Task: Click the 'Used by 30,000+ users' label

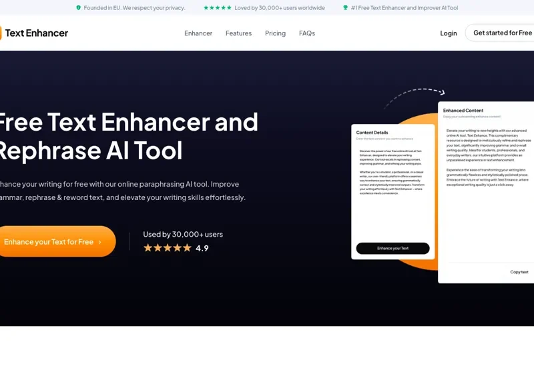Action: pos(182,234)
